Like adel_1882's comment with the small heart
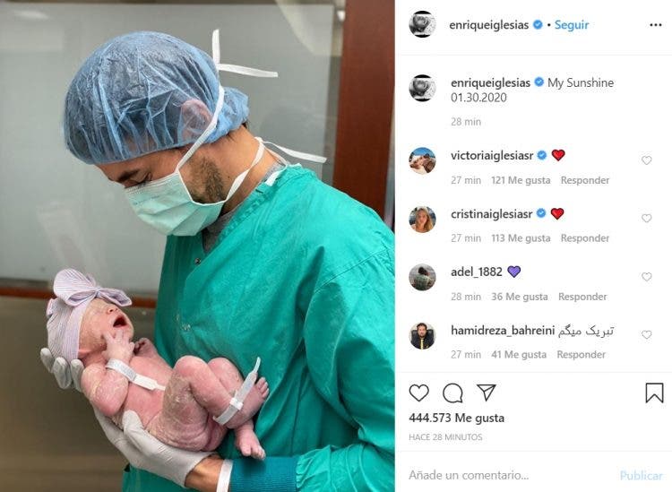Viewport: 672px width, 492px height. (x=646, y=277)
